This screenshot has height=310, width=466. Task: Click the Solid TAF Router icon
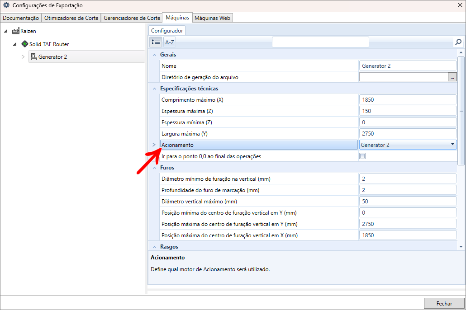pos(25,44)
